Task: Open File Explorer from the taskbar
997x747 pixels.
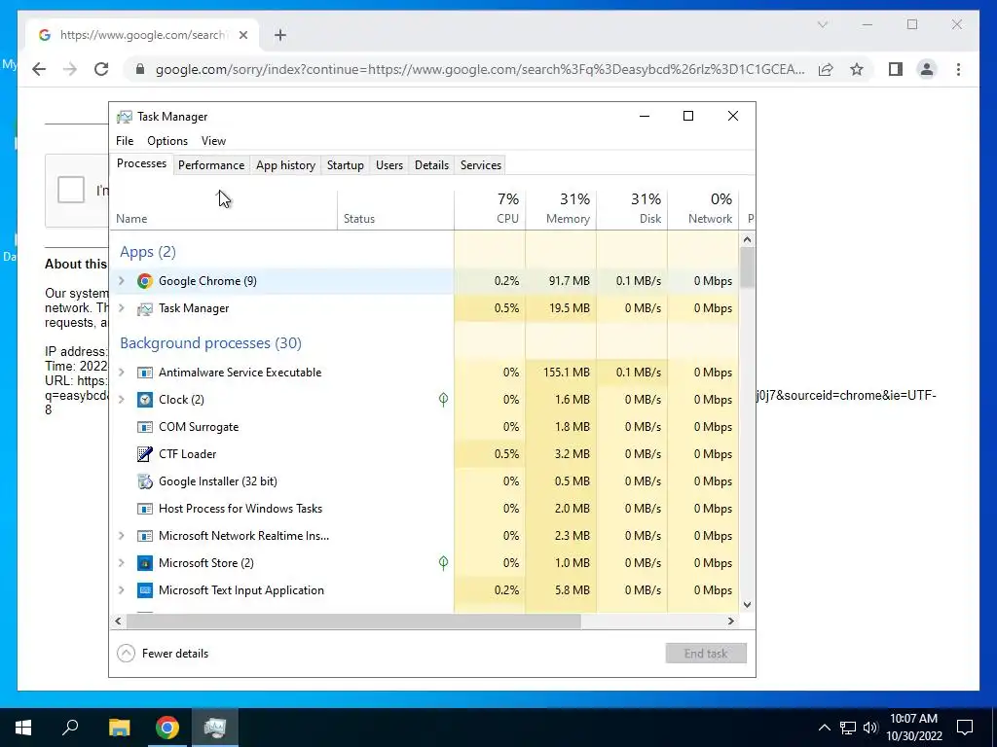Action: 119,728
